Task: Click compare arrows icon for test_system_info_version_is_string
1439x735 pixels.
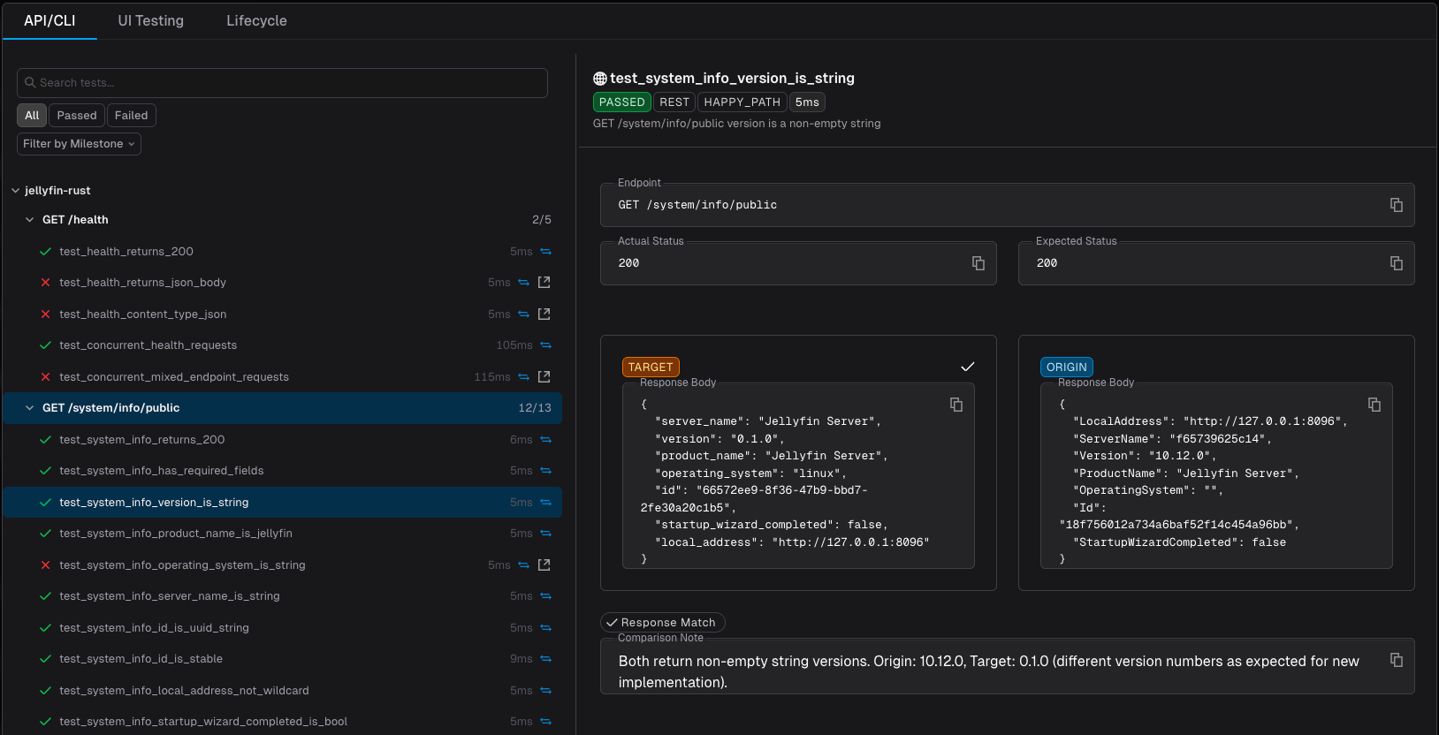Action: [x=545, y=503]
